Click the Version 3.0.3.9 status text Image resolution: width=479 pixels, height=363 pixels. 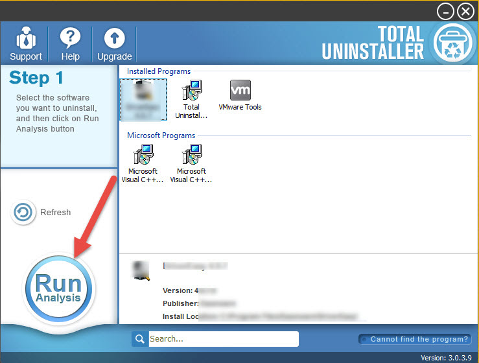[x=448, y=358]
